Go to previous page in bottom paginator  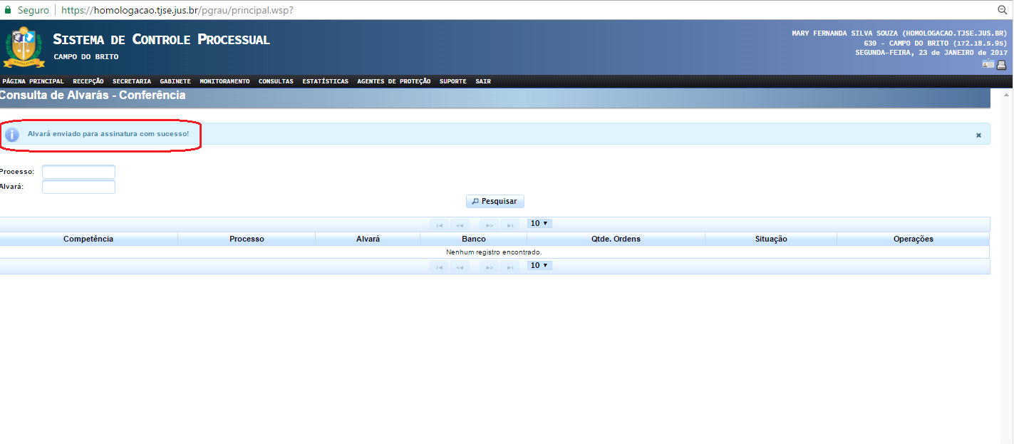tap(460, 267)
